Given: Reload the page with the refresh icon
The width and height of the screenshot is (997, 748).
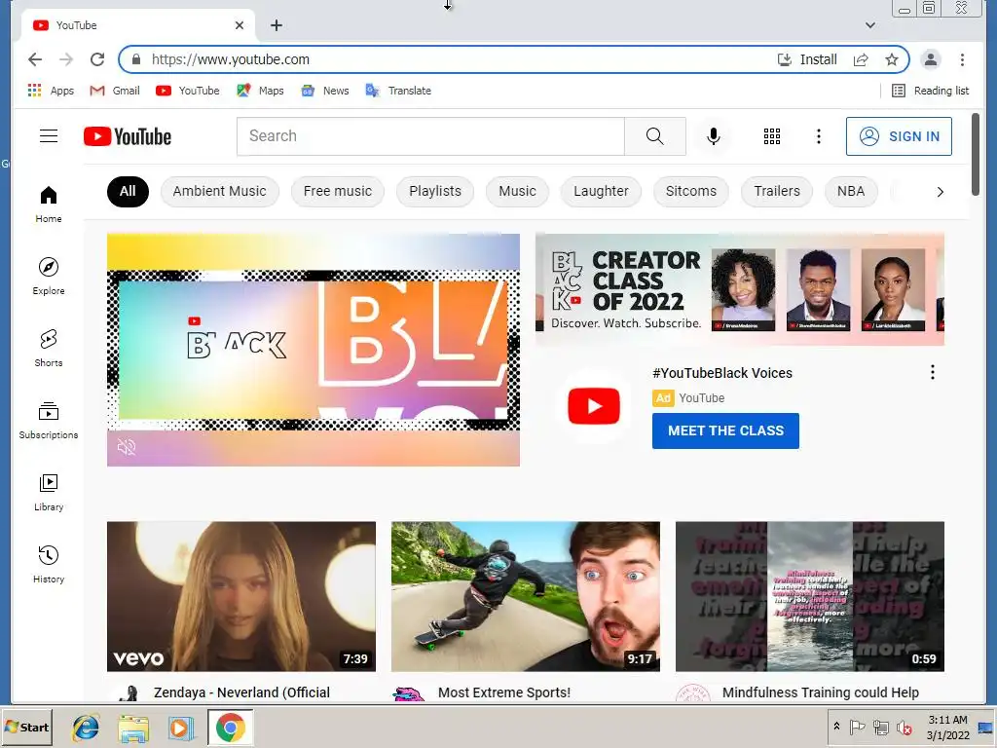Looking at the screenshot, I should click(97, 59).
